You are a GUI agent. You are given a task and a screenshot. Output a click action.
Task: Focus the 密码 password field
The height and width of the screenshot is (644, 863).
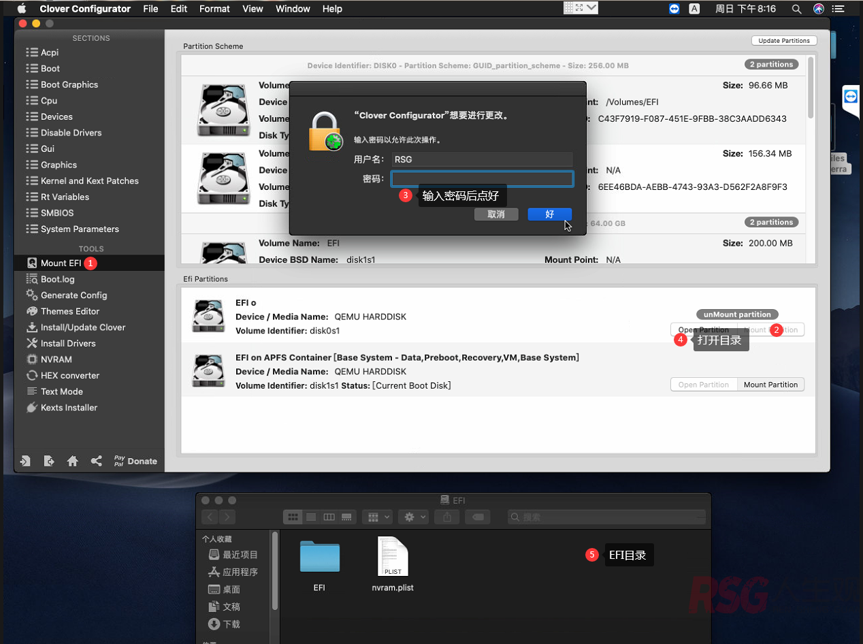[x=482, y=179]
